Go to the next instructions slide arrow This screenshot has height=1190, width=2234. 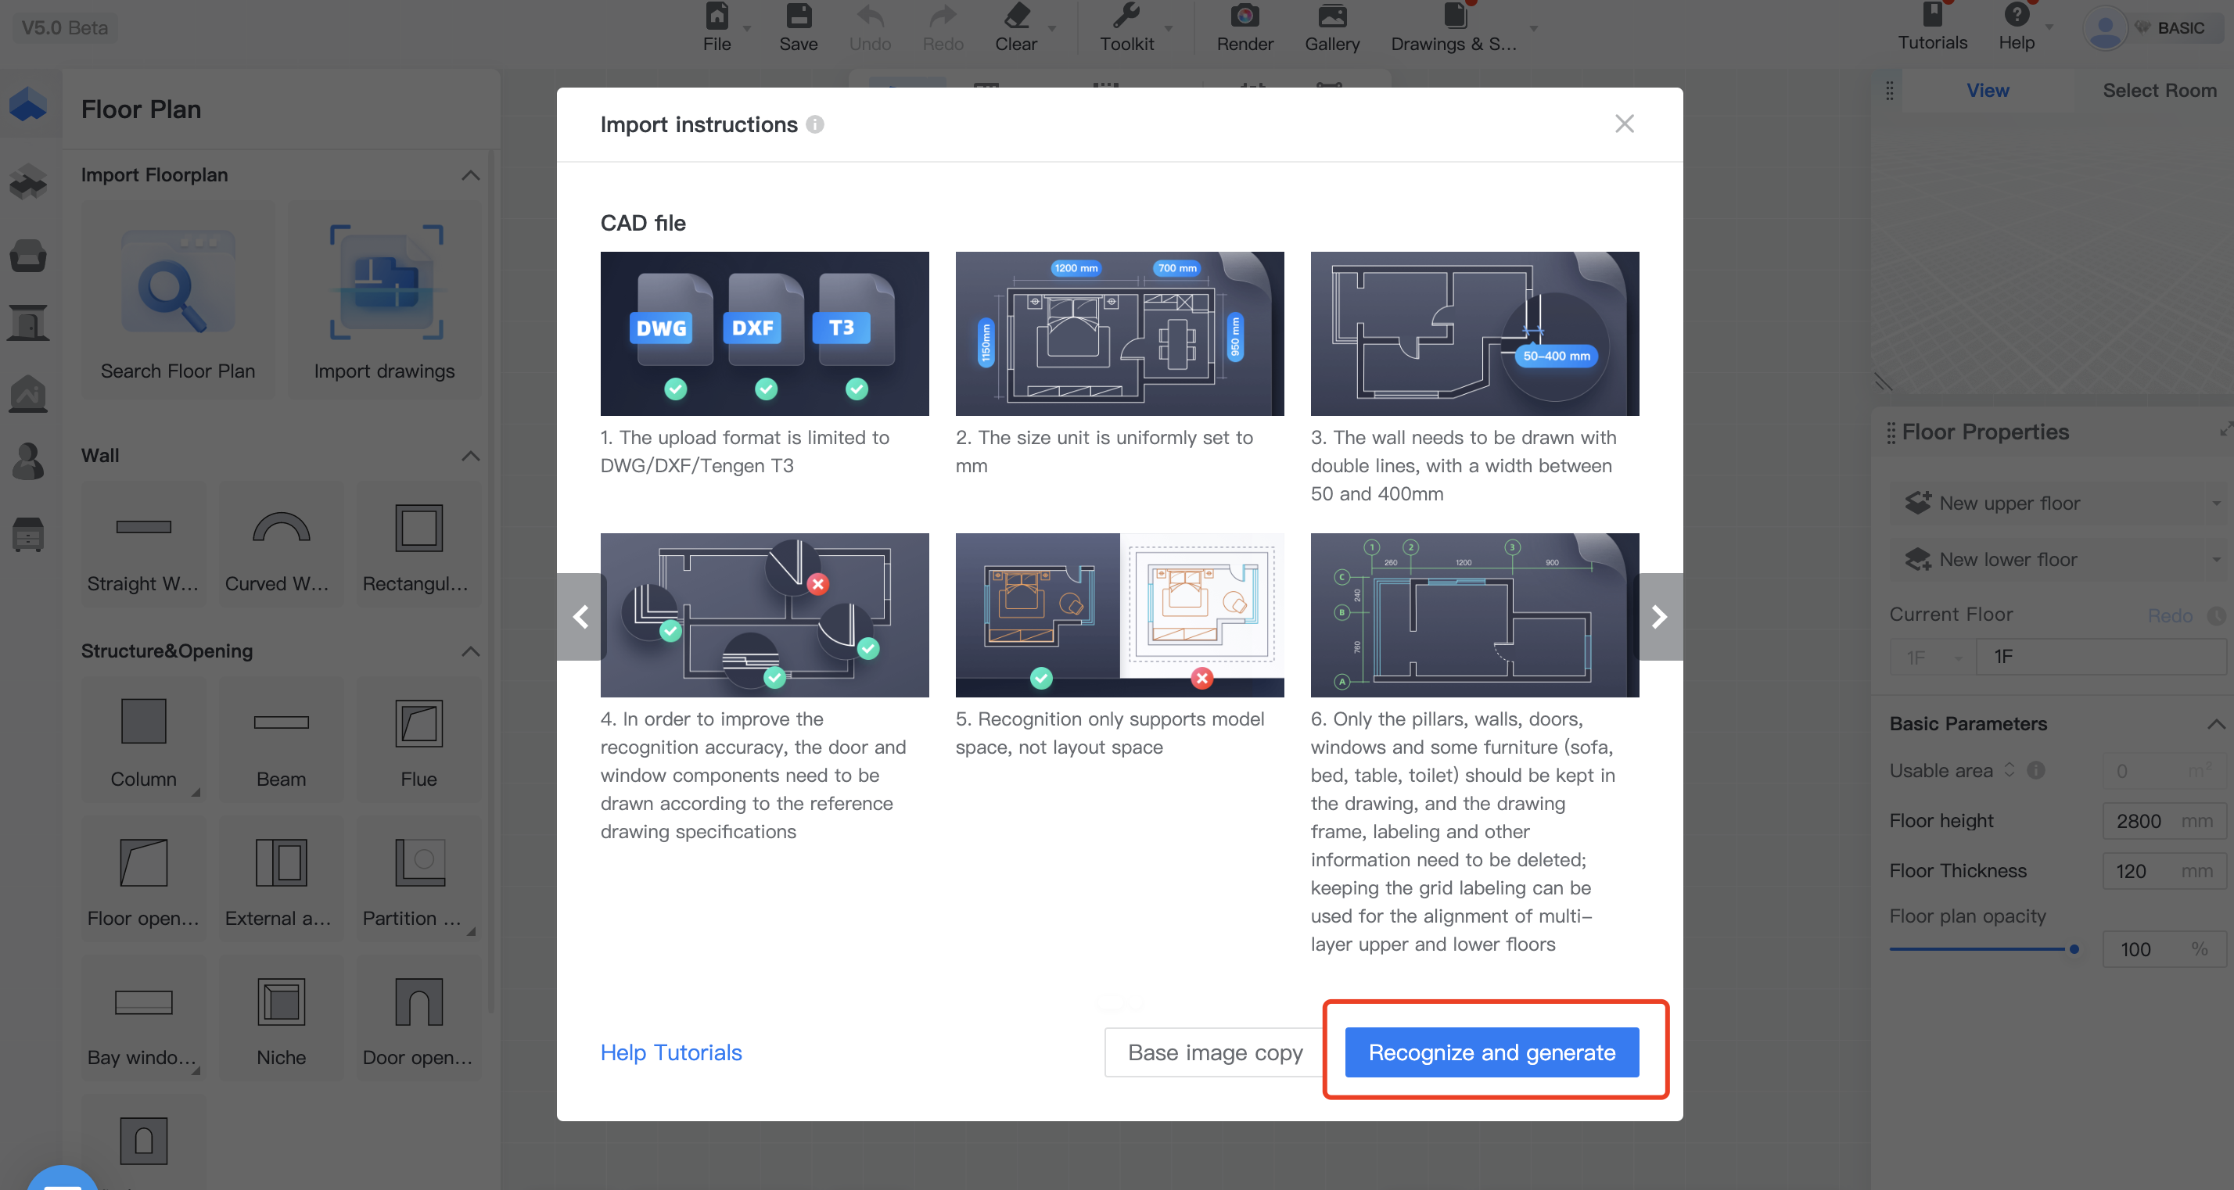tap(1658, 616)
